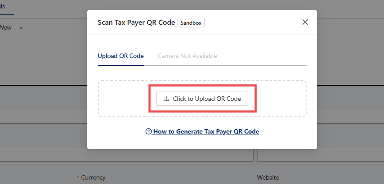Click the red required asterisk beside Currency
This screenshot has width=384, height=184.
point(78,177)
